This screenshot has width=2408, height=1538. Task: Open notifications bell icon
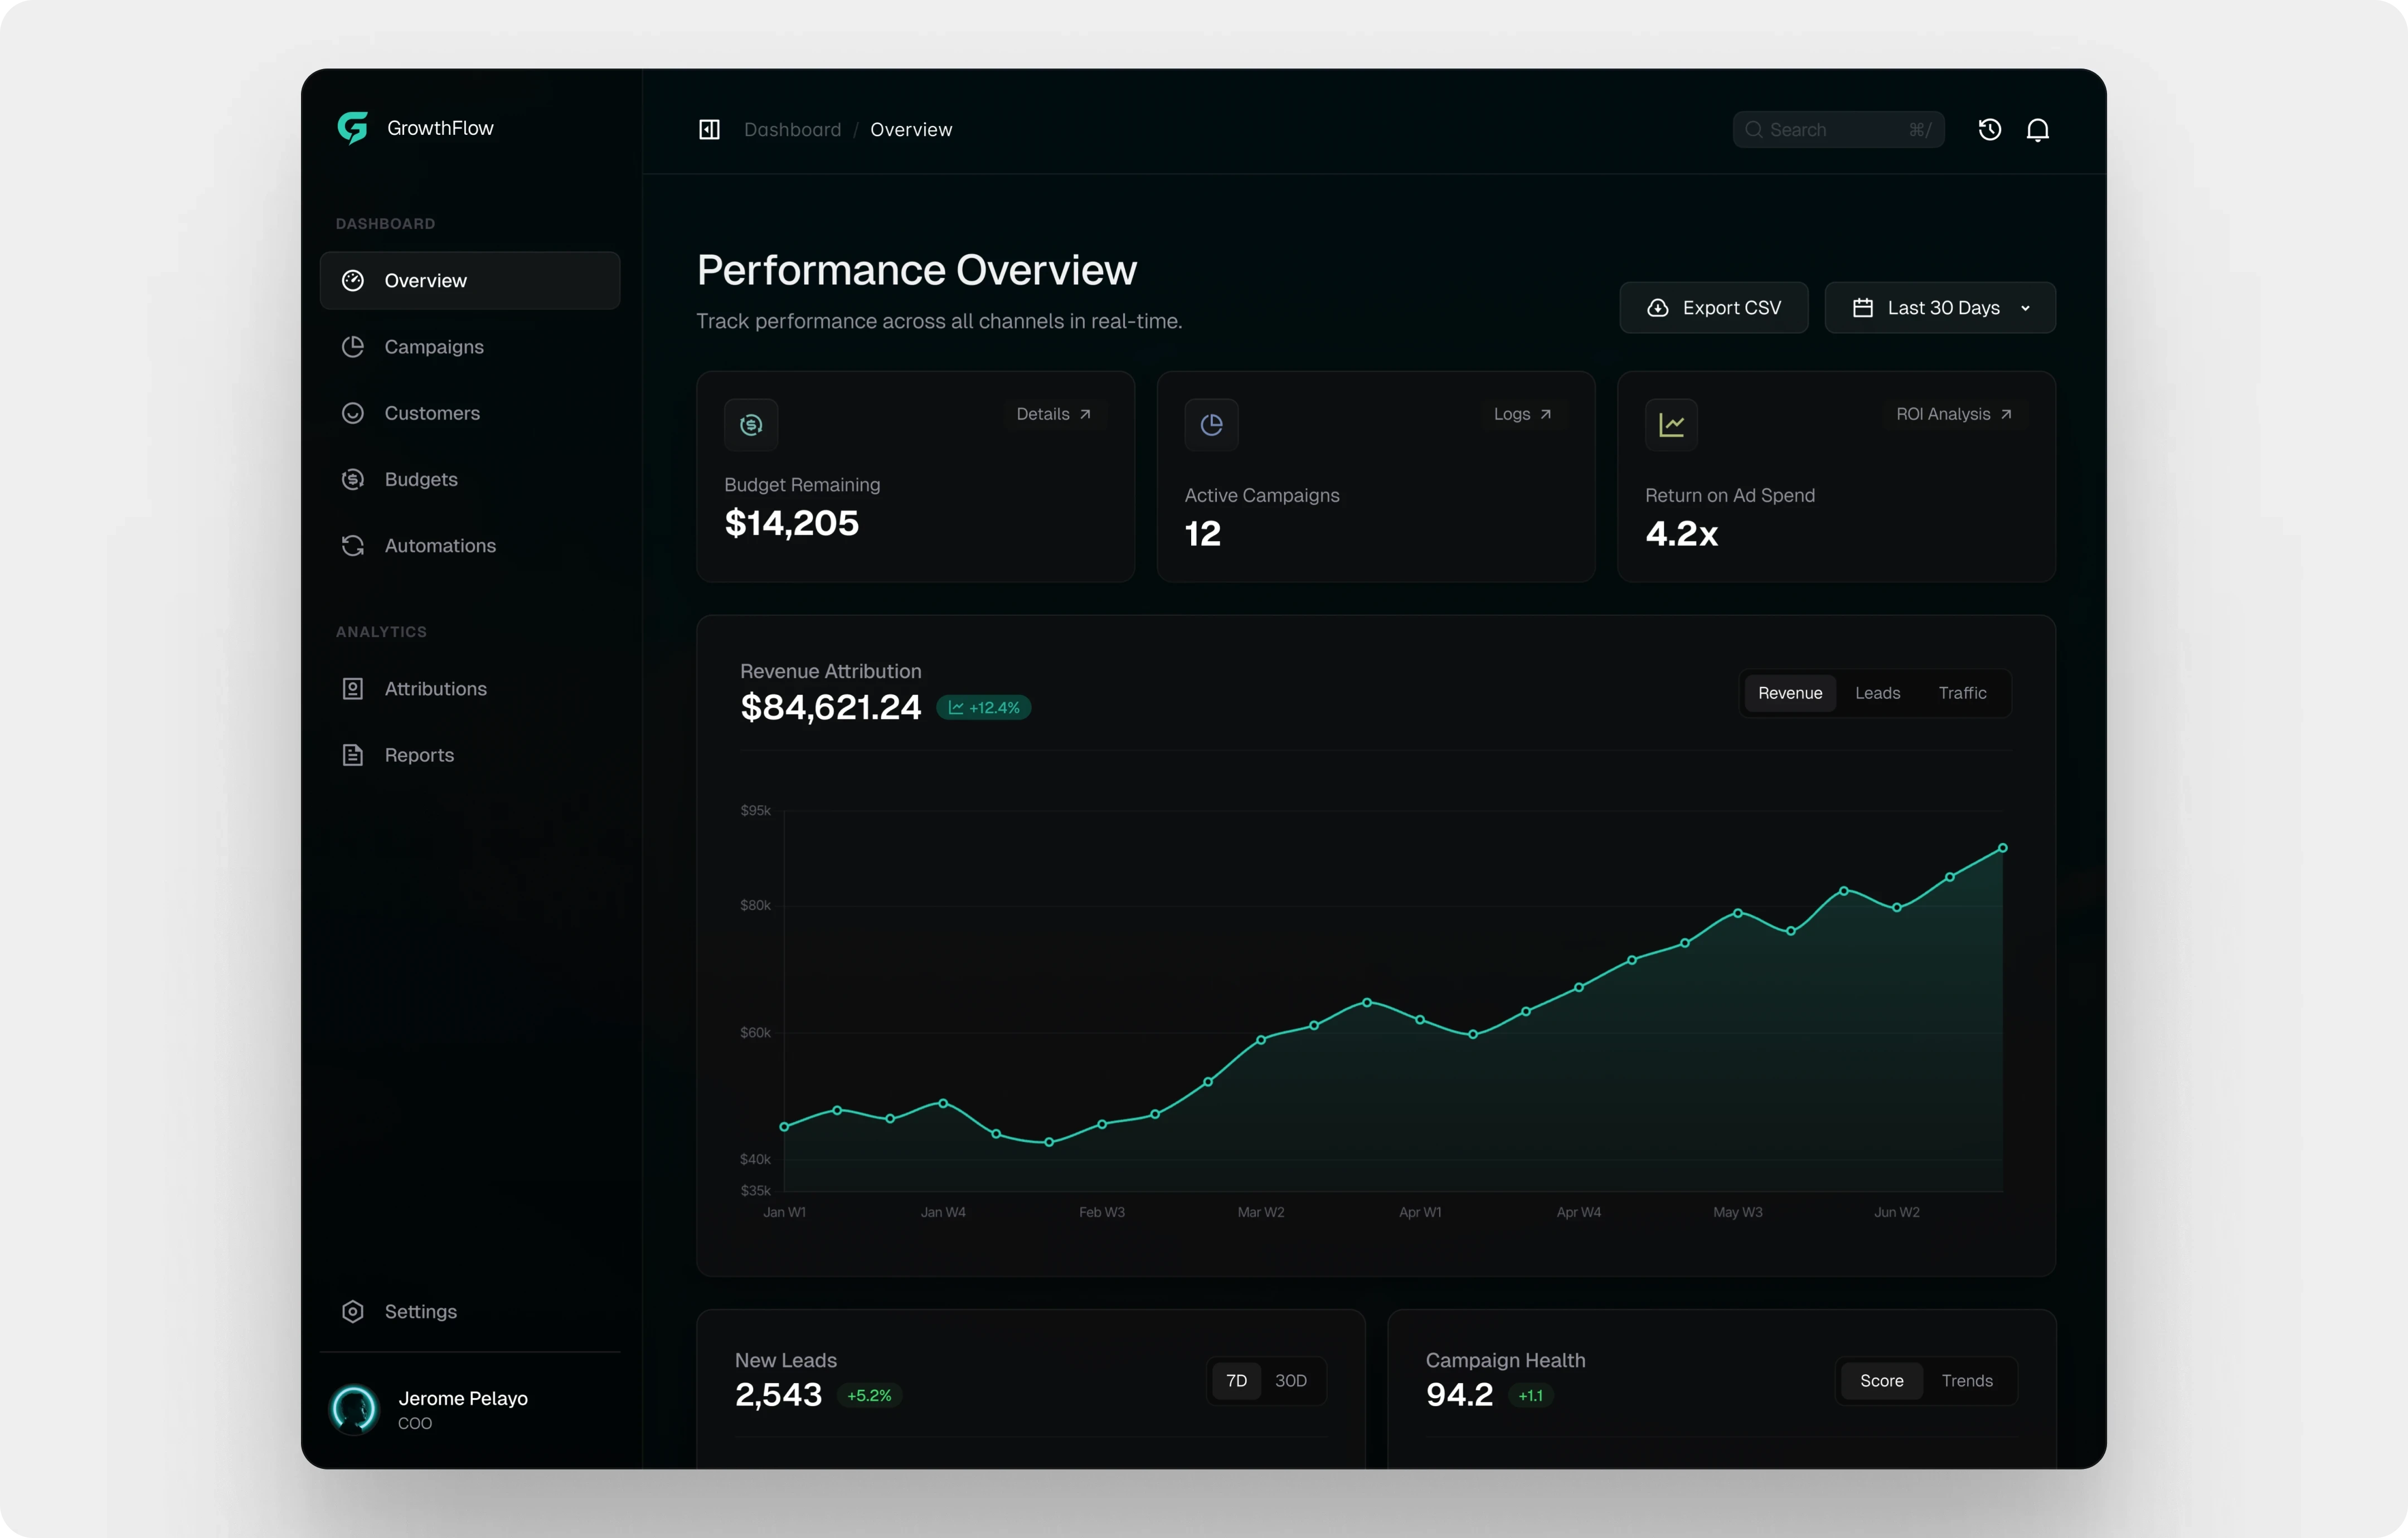tap(2037, 130)
